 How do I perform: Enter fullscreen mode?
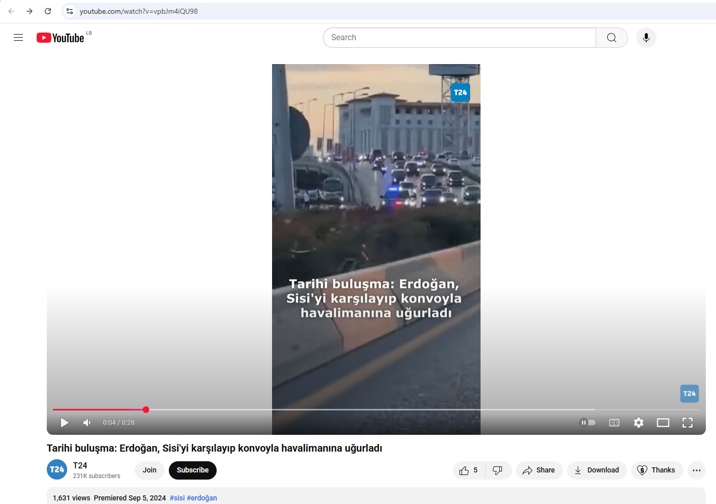tap(687, 423)
